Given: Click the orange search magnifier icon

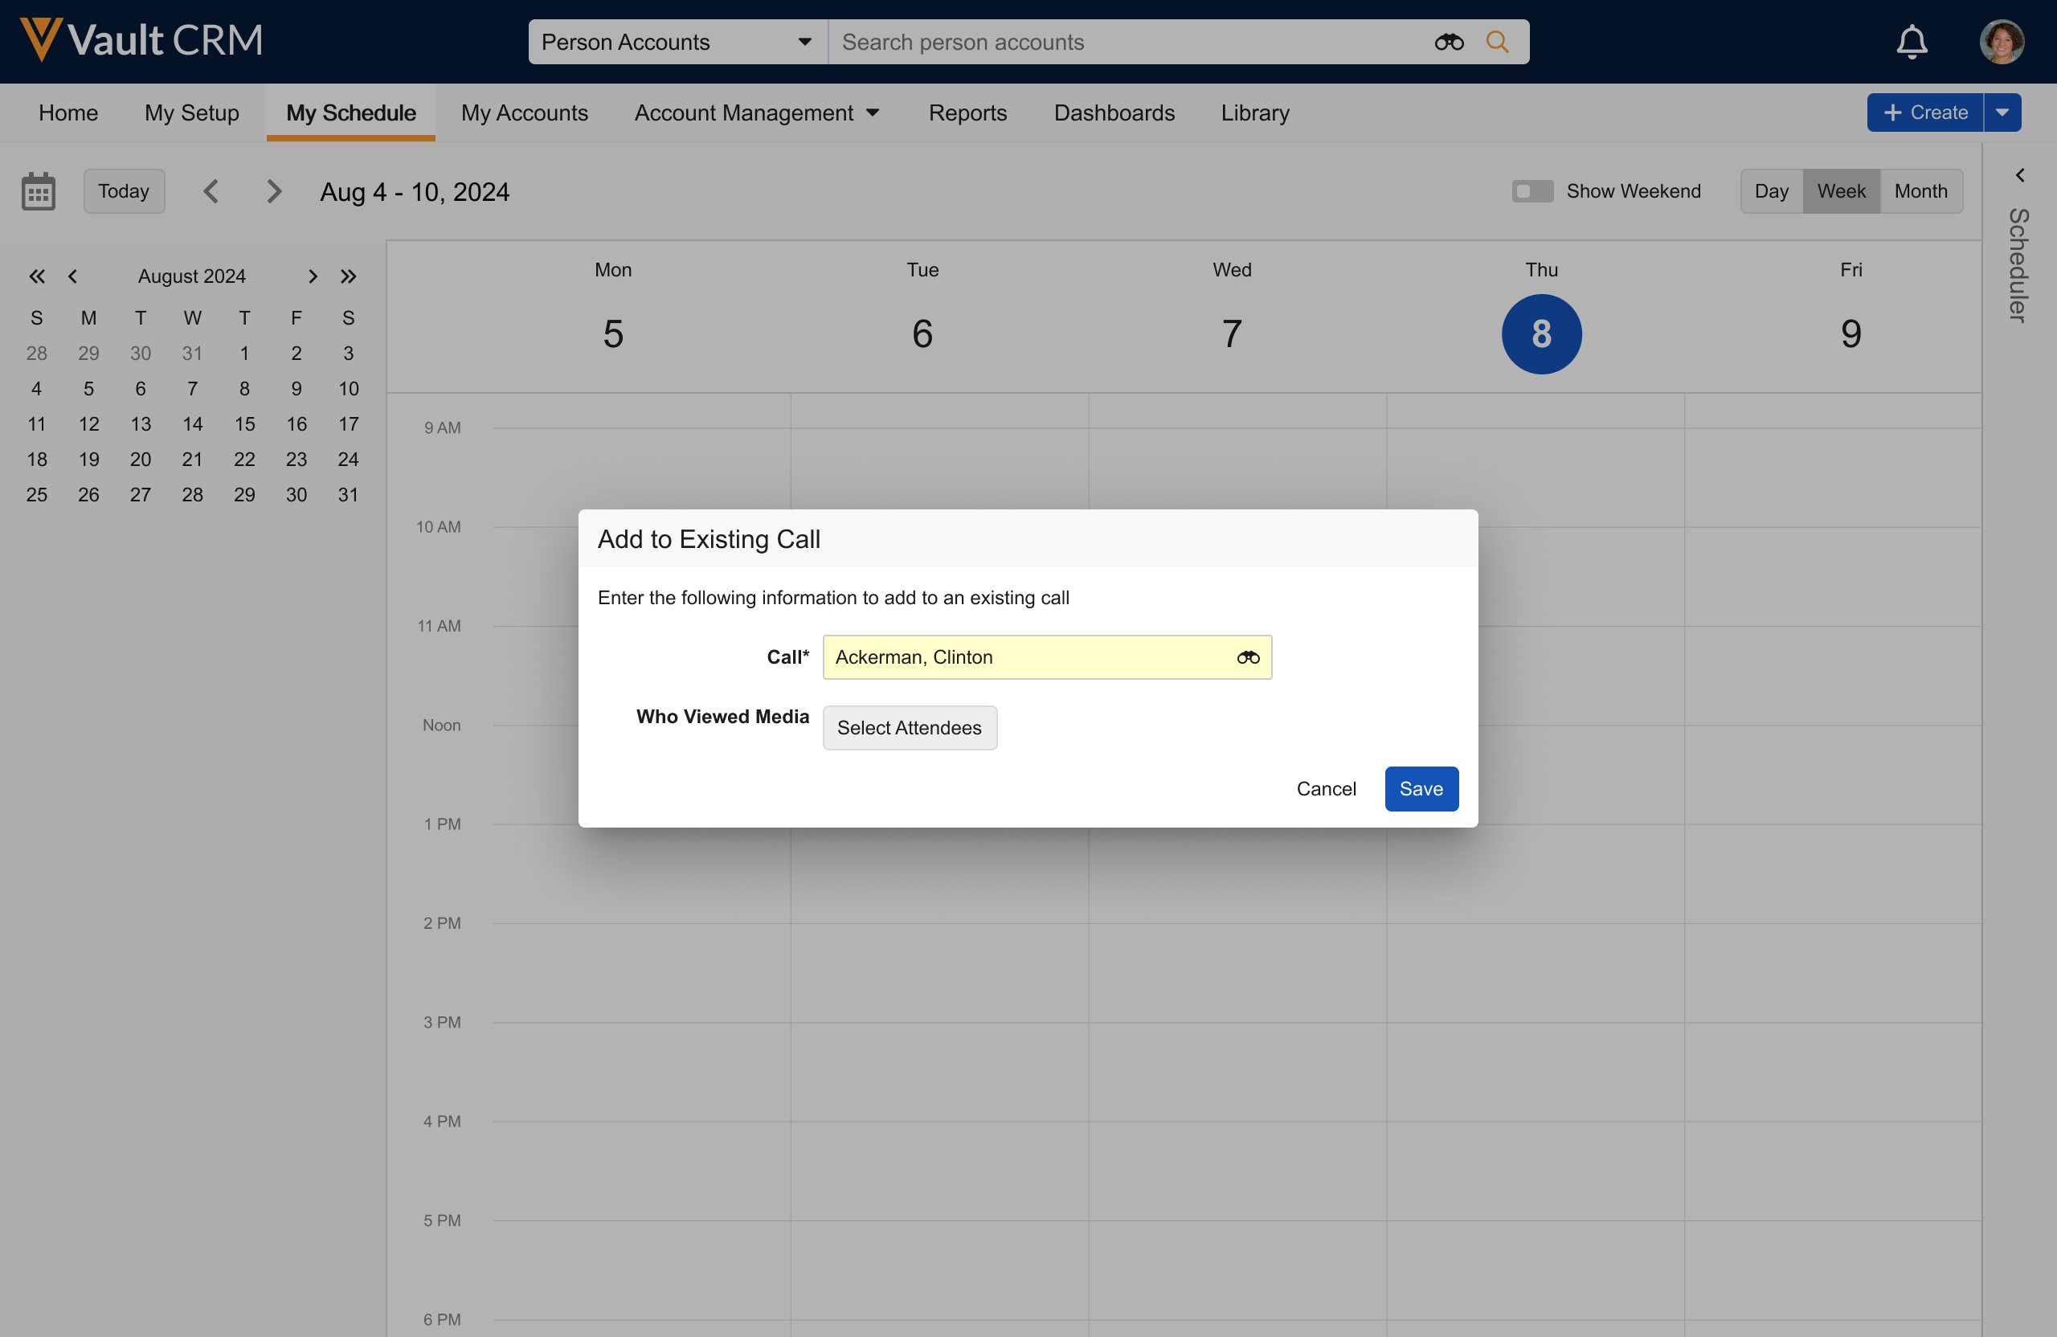Looking at the screenshot, I should 1497,42.
